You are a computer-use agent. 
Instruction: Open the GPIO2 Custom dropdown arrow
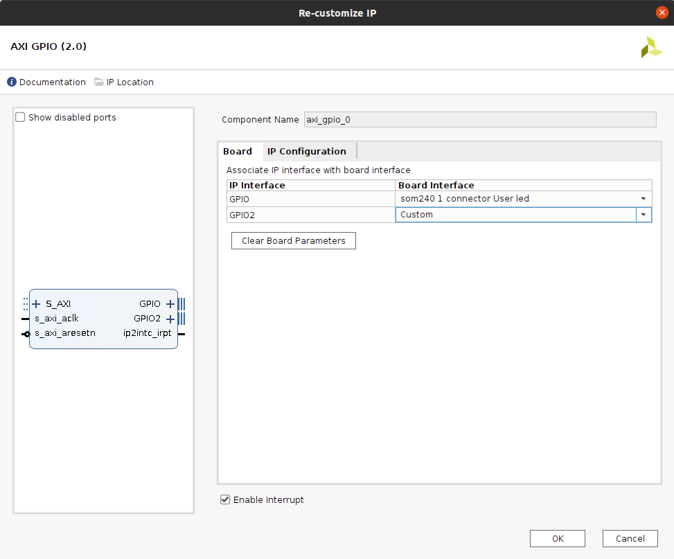click(644, 215)
